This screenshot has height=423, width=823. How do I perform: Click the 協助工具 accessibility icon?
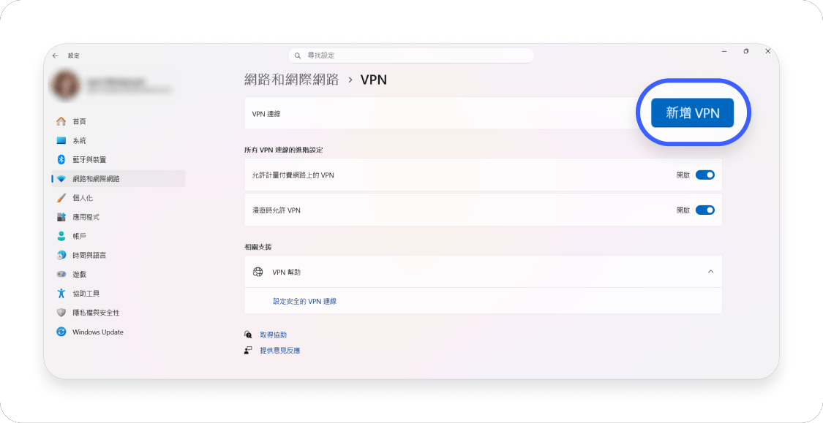tap(61, 294)
